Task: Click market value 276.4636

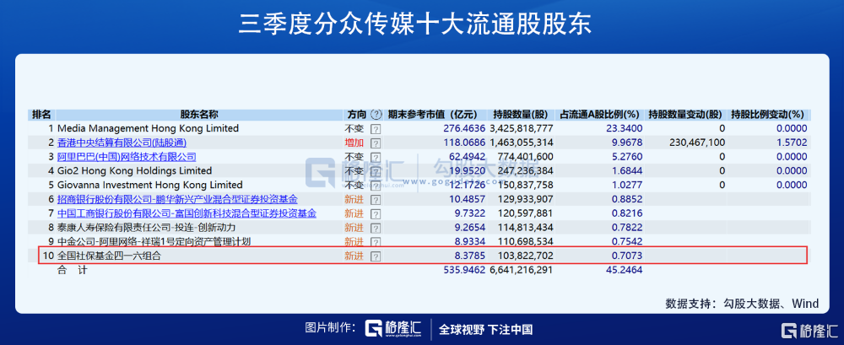Action: click(x=464, y=128)
